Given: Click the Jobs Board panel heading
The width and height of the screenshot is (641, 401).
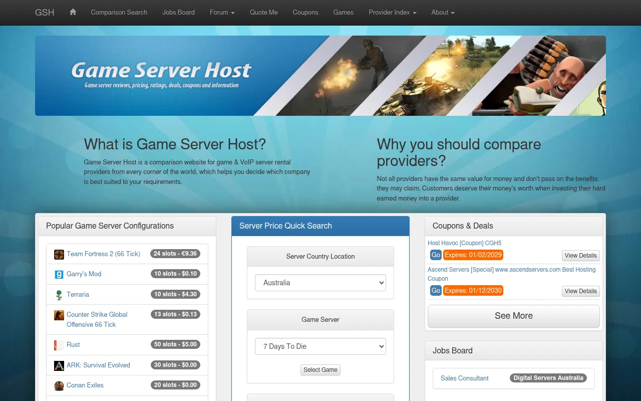Looking at the screenshot, I should (x=453, y=350).
